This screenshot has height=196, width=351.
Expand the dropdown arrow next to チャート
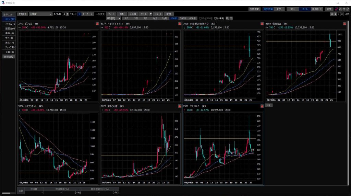click(150, 14)
